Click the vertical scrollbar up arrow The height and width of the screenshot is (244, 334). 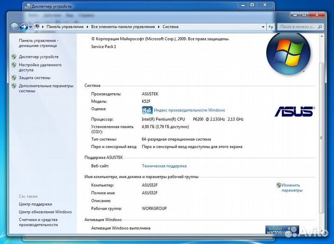click(x=321, y=36)
